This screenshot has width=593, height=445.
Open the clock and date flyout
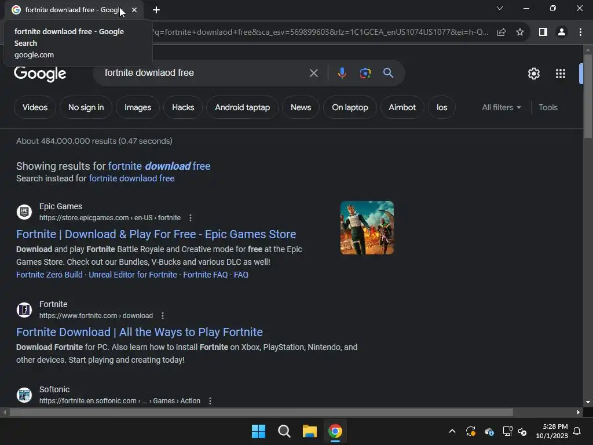552,431
